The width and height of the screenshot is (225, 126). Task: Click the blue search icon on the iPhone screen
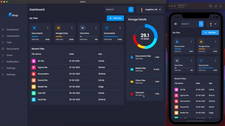point(201,24)
